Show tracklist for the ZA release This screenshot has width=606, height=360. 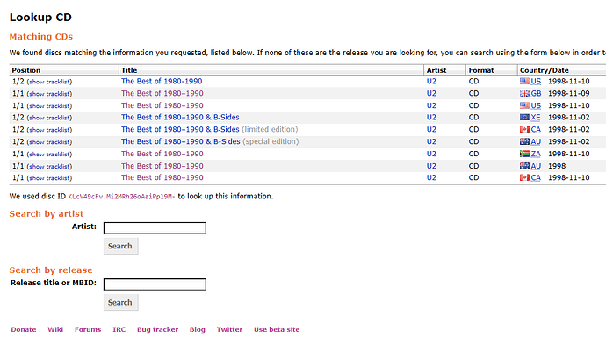49,155
